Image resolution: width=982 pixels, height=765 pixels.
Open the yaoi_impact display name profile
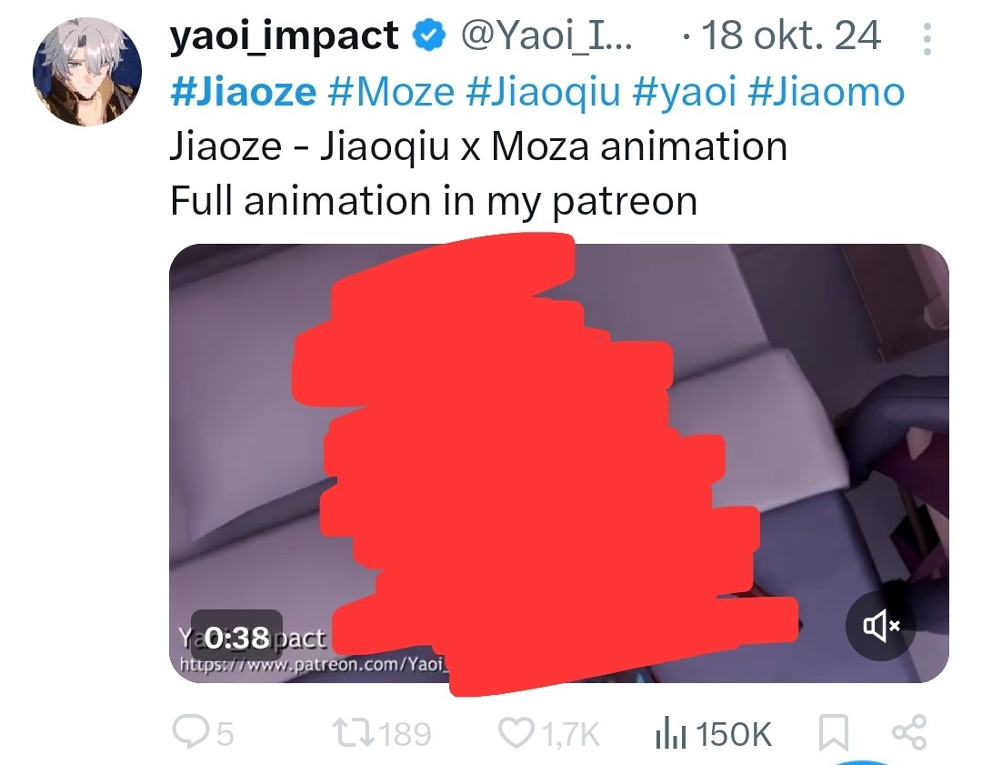[x=285, y=35]
